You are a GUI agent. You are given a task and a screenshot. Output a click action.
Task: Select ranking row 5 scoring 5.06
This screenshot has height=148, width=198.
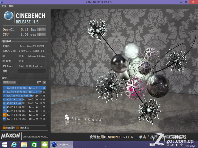coord(24,103)
